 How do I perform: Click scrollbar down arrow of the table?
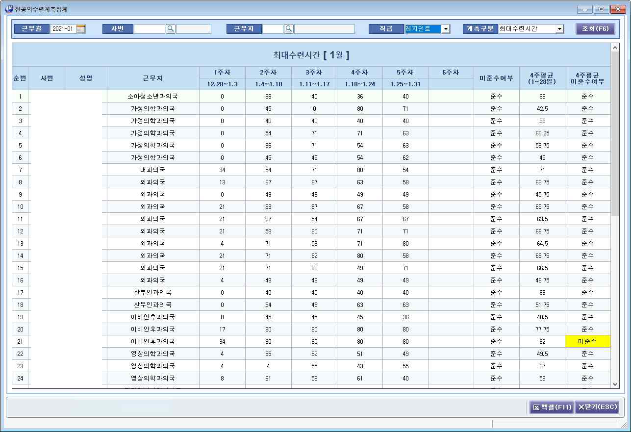615,385
